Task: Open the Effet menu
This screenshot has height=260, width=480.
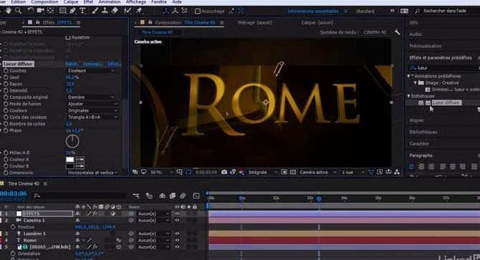Action: click(88, 2)
